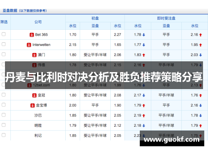Select initial 2.00 value in 金宝博 row
The height and width of the screenshot is (150, 208).
[x=73, y=105]
